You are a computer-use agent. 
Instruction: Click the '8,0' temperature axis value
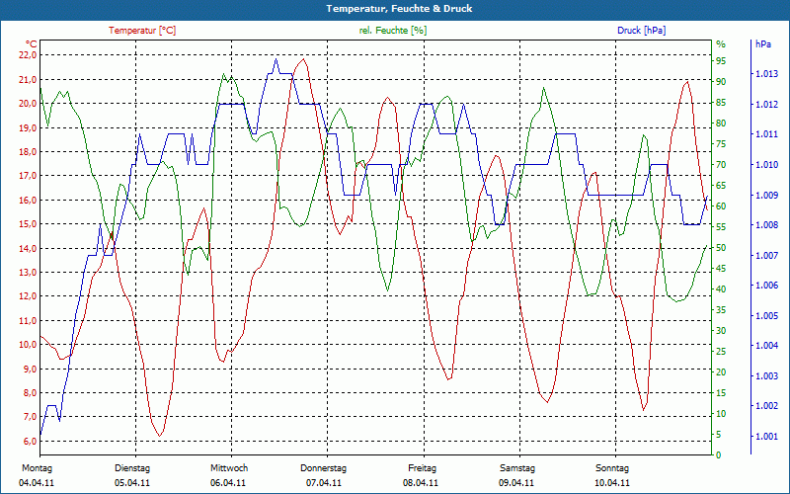(x=30, y=392)
